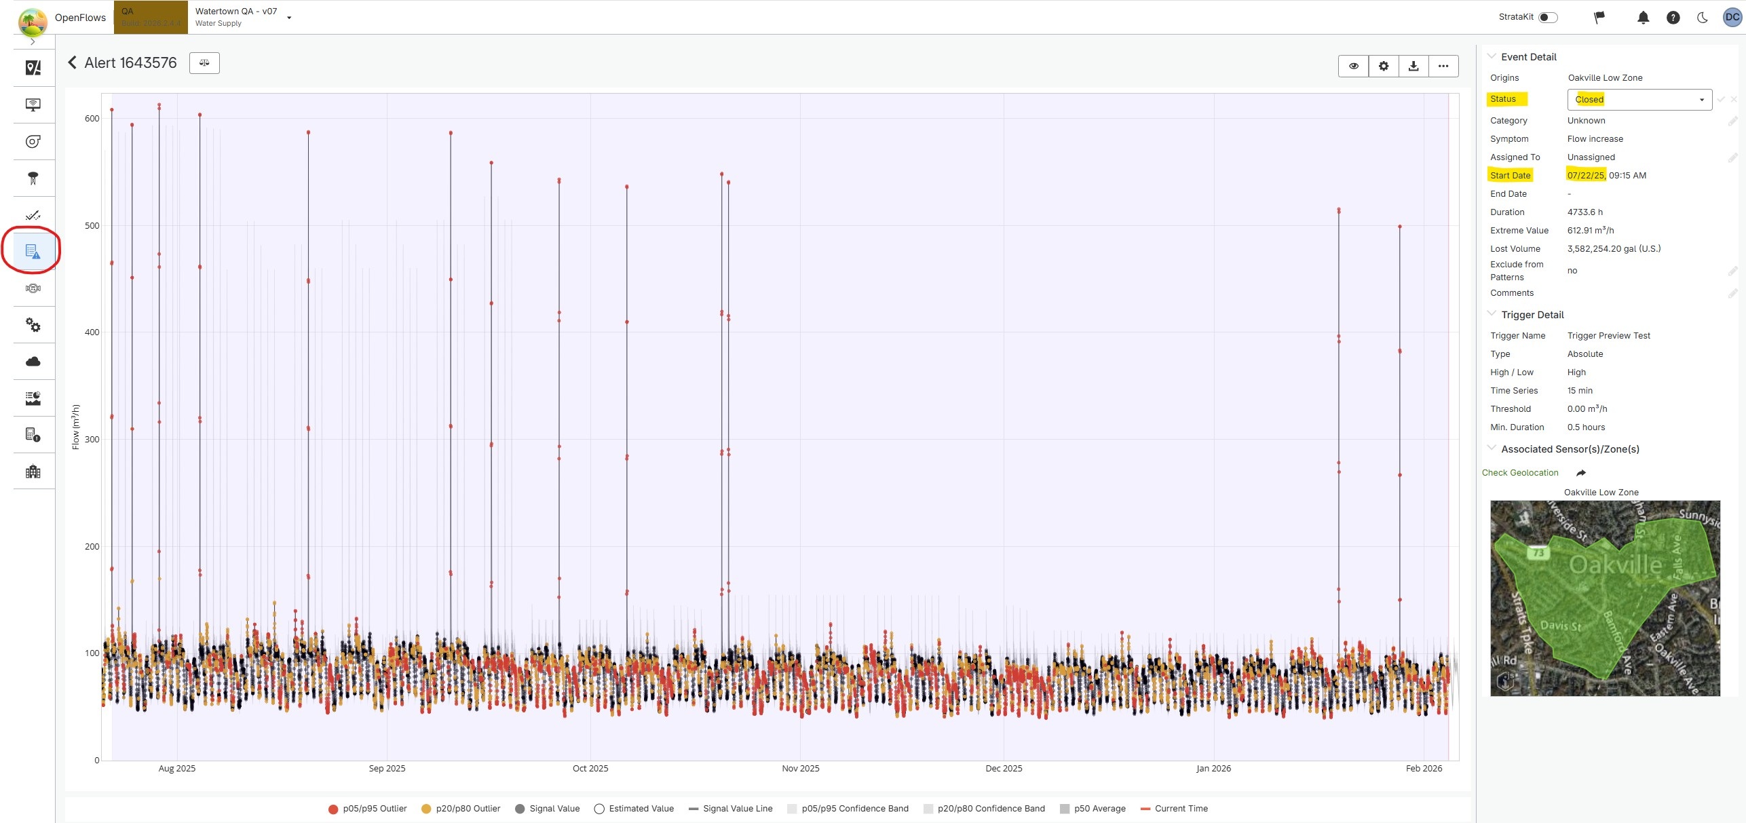Click the flag icon in header
This screenshot has width=1746, height=823.
click(1599, 18)
